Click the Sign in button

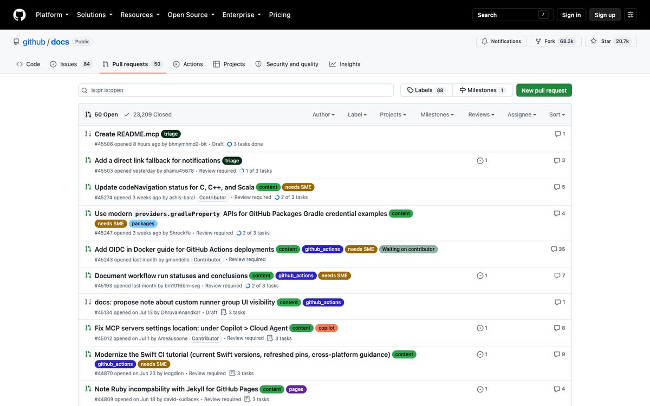point(571,15)
